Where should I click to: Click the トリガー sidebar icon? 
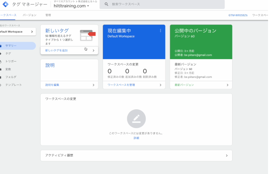tap(1, 62)
